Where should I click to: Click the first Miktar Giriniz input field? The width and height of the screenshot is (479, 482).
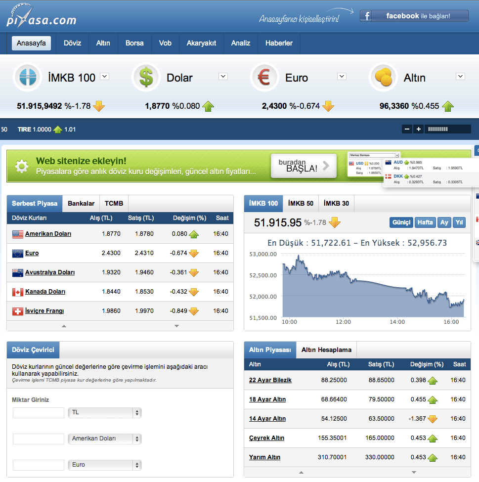pos(39,413)
